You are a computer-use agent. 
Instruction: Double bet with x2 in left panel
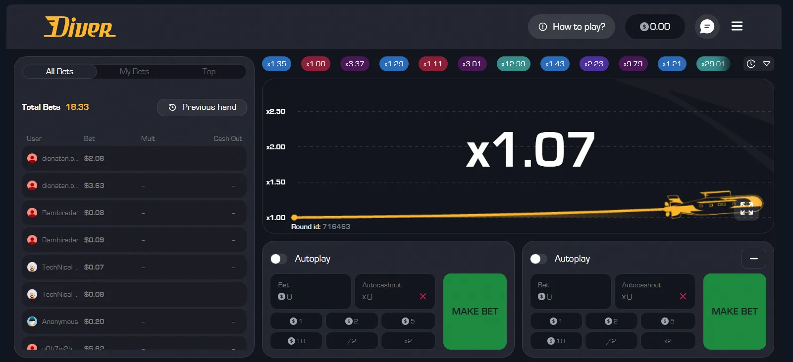[x=408, y=341]
